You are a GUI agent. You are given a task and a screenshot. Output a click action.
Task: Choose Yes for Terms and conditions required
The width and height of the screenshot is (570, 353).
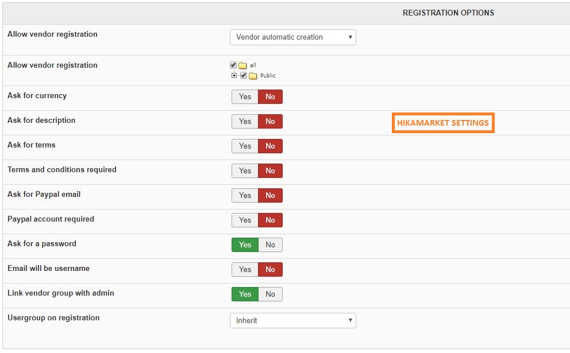tap(245, 170)
